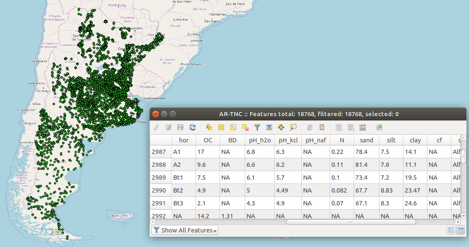Click the vertical scrollbar down arrow

[x=463, y=215]
